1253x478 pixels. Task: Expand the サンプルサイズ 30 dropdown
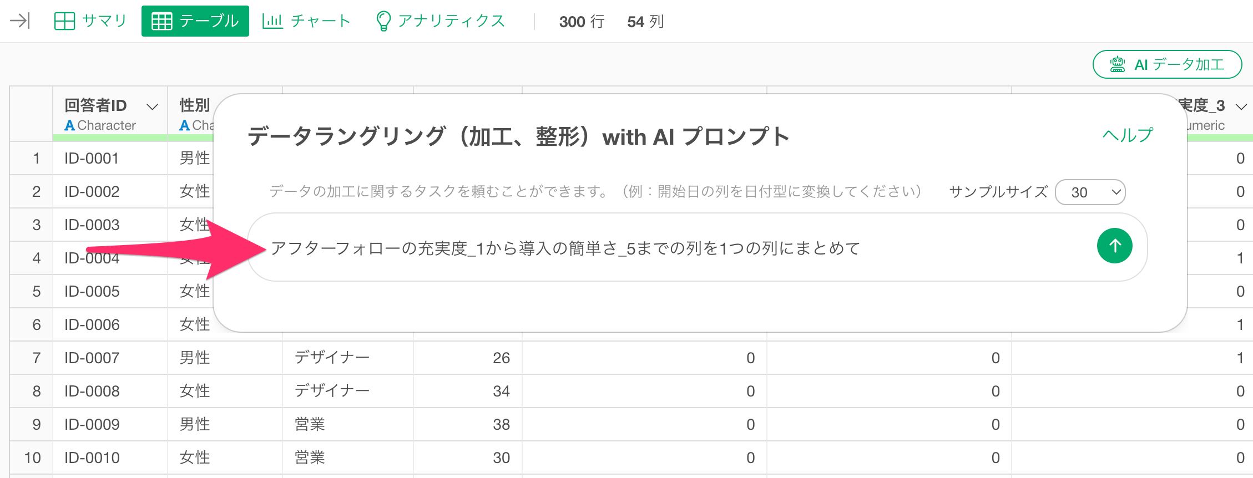click(x=1090, y=192)
